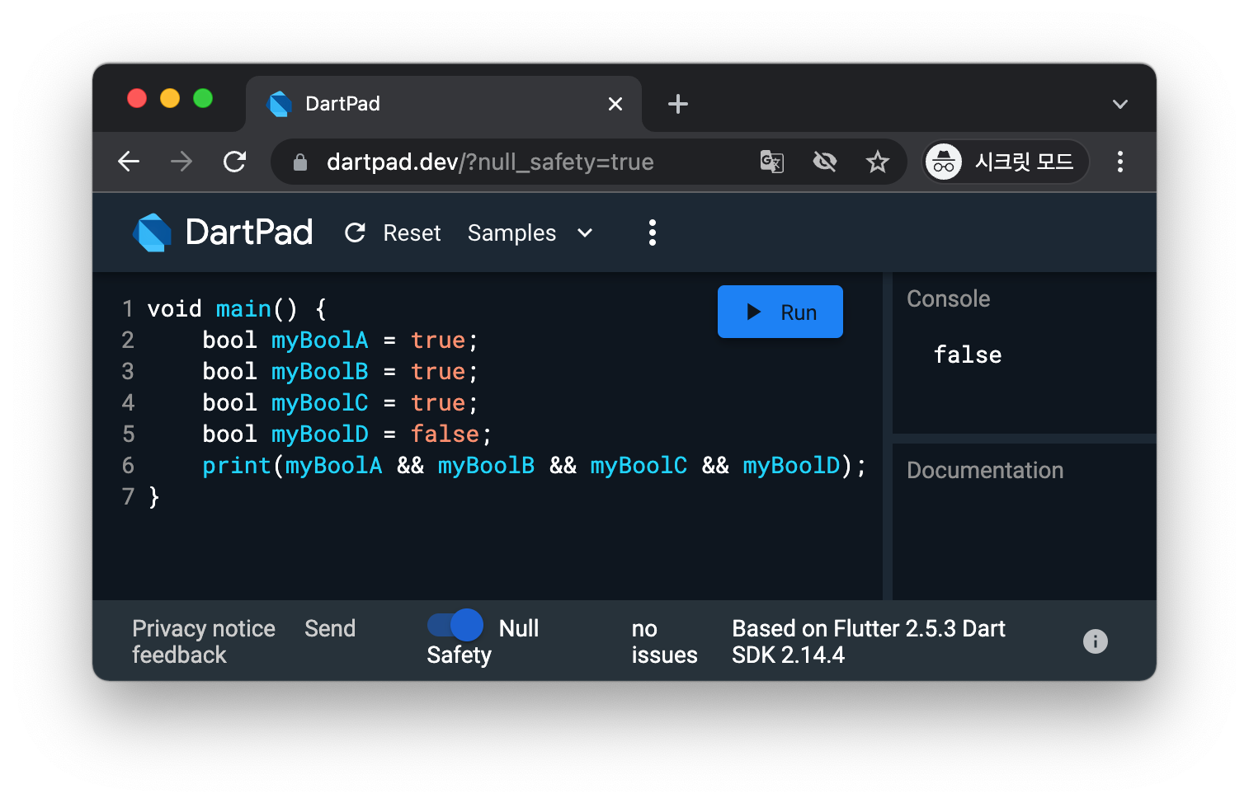Image resolution: width=1249 pixels, height=803 pixels.
Task: Open the Chrome three-dot menu
Action: (1120, 162)
